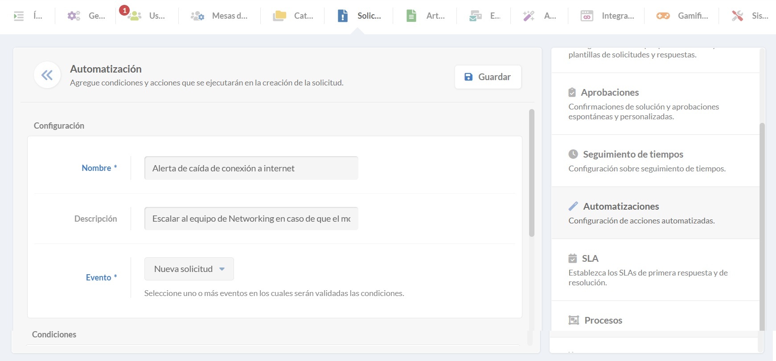Image resolution: width=776 pixels, height=361 pixels.
Task: Click the Descripción text field
Action: [x=251, y=219]
